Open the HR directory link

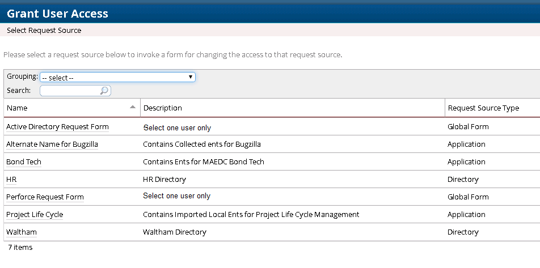11,180
